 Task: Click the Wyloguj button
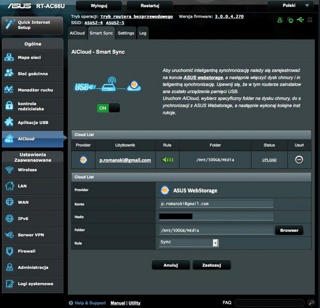click(99, 6)
